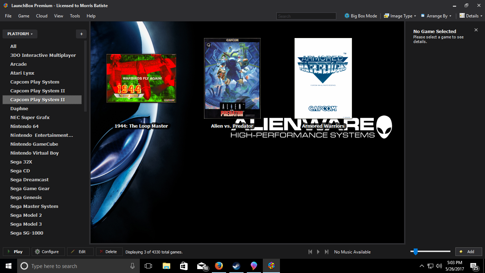Select the 1944: The Loop Master thumbnail
Screen dimensions: 485x273
(141, 78)
